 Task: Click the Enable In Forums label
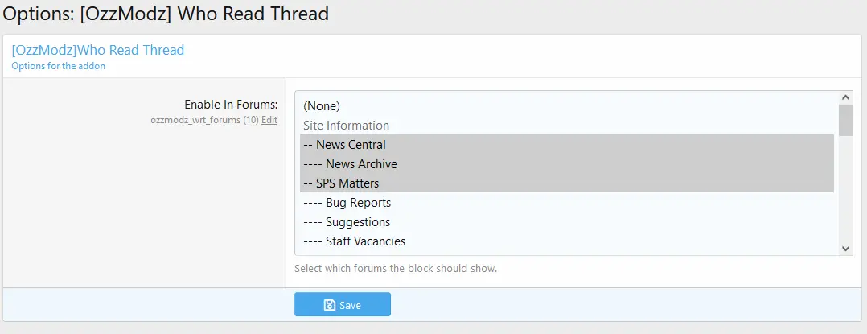(231, 105)
